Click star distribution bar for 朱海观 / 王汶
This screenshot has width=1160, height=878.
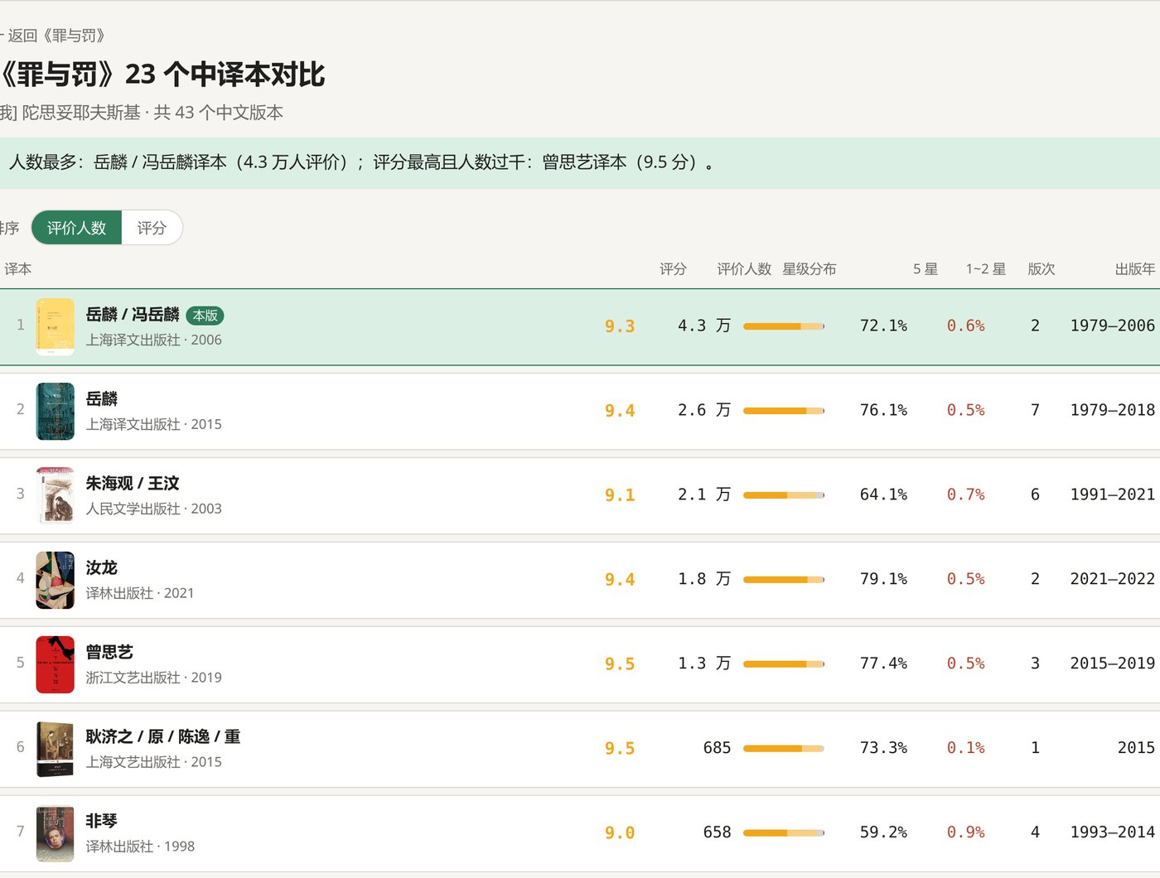[784, 495]
